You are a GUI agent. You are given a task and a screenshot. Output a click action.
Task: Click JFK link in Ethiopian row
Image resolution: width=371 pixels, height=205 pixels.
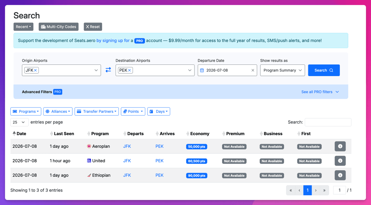click(x=127, y=175)
